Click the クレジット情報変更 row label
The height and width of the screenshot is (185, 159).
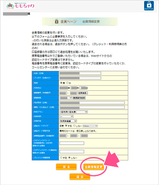click(x=42, y=158)
